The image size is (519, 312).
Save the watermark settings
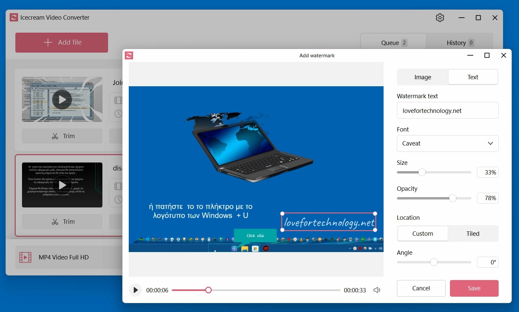pyautogui.click(x=474, y=288)
